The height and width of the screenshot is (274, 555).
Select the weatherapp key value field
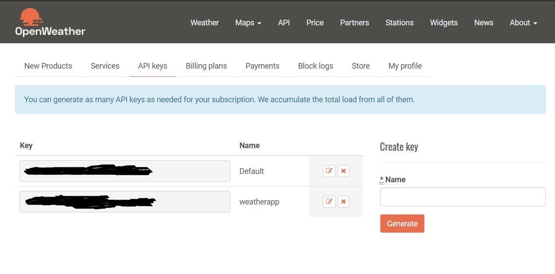[x=125, y=201]
